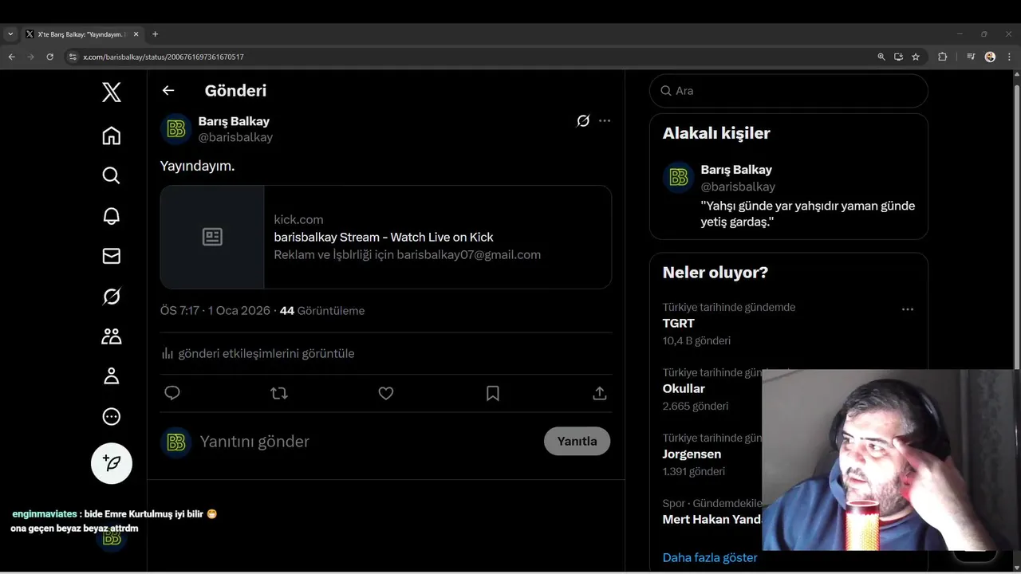Open the Messages envelope icon
Viewport: 1021px width, 574px height.
point(112,256)
